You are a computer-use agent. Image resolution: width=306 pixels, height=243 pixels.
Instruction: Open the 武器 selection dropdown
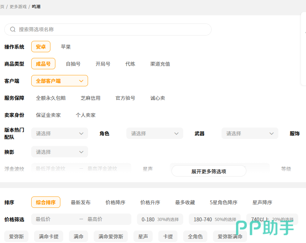pos(250,134)
